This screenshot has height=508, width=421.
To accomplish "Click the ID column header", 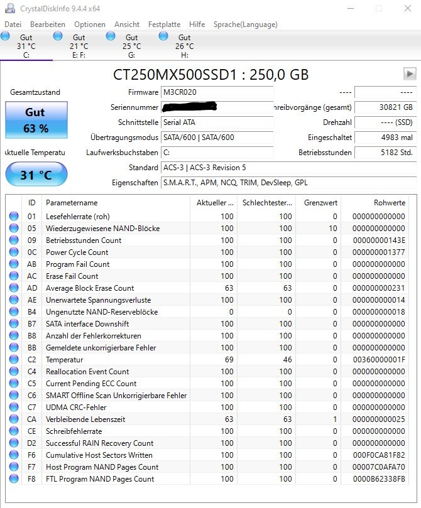I will 32,203.
